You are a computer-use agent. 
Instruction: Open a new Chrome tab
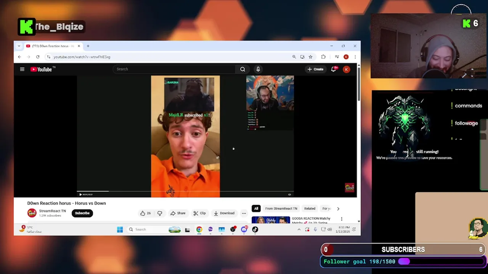[88, 46]
